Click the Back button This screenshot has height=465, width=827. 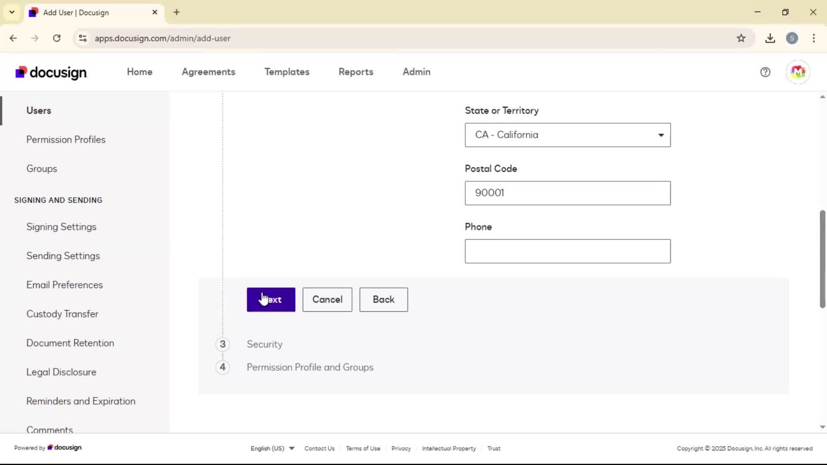pyautogui.click(x=383, y=300)
